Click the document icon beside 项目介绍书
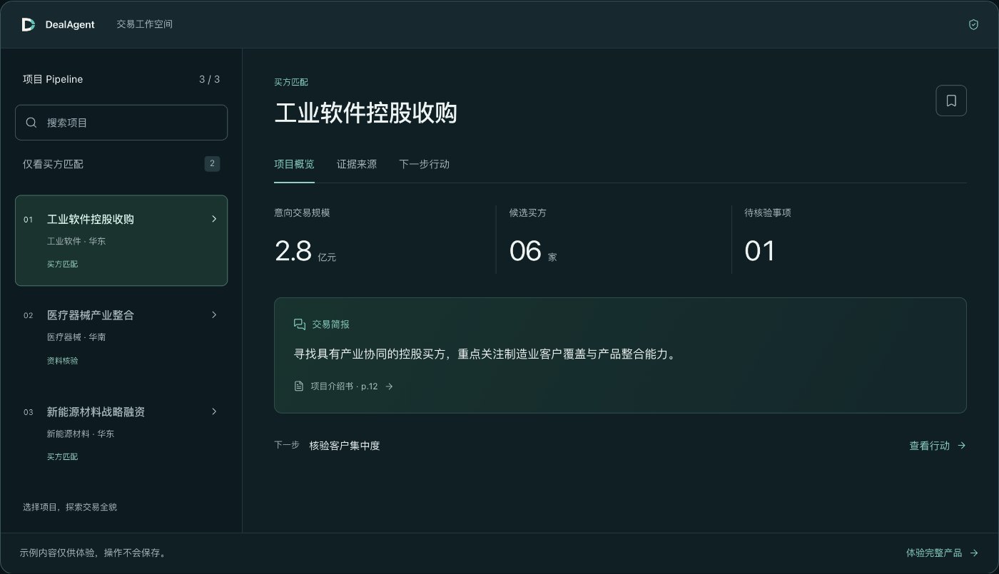The width and height of the screenshot is (999, 574). [x=299, y=386]
